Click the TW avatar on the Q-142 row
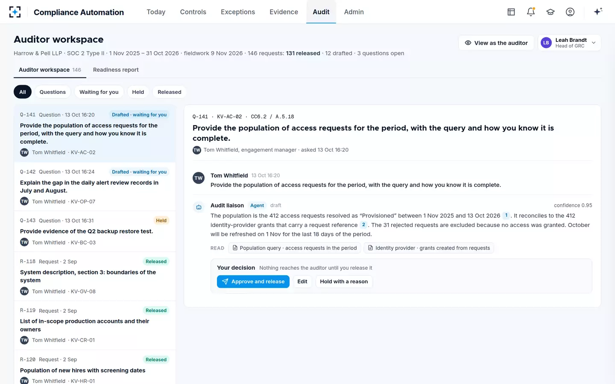 [24, 201]
